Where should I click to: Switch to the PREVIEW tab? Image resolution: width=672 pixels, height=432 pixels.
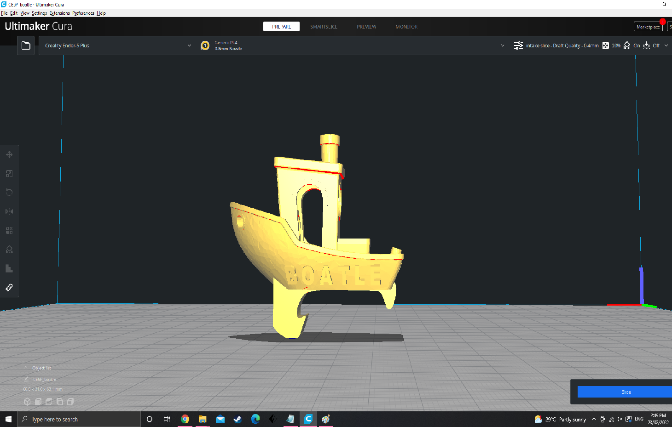(366, 27)
